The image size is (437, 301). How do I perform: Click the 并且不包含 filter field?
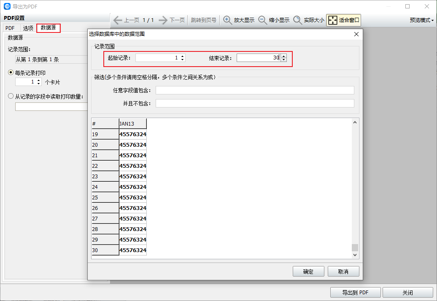click(x=255, y=103)
